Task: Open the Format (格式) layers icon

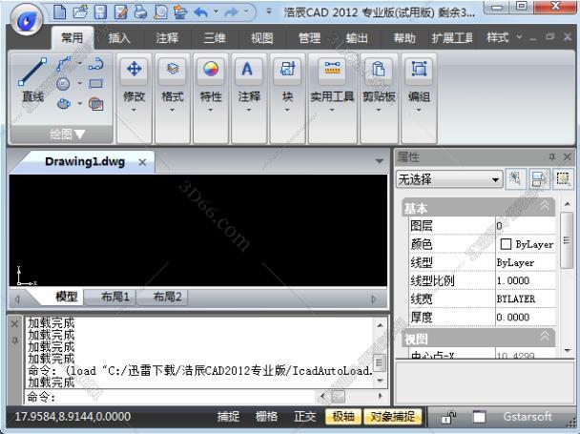Action: tap(173, 70)
